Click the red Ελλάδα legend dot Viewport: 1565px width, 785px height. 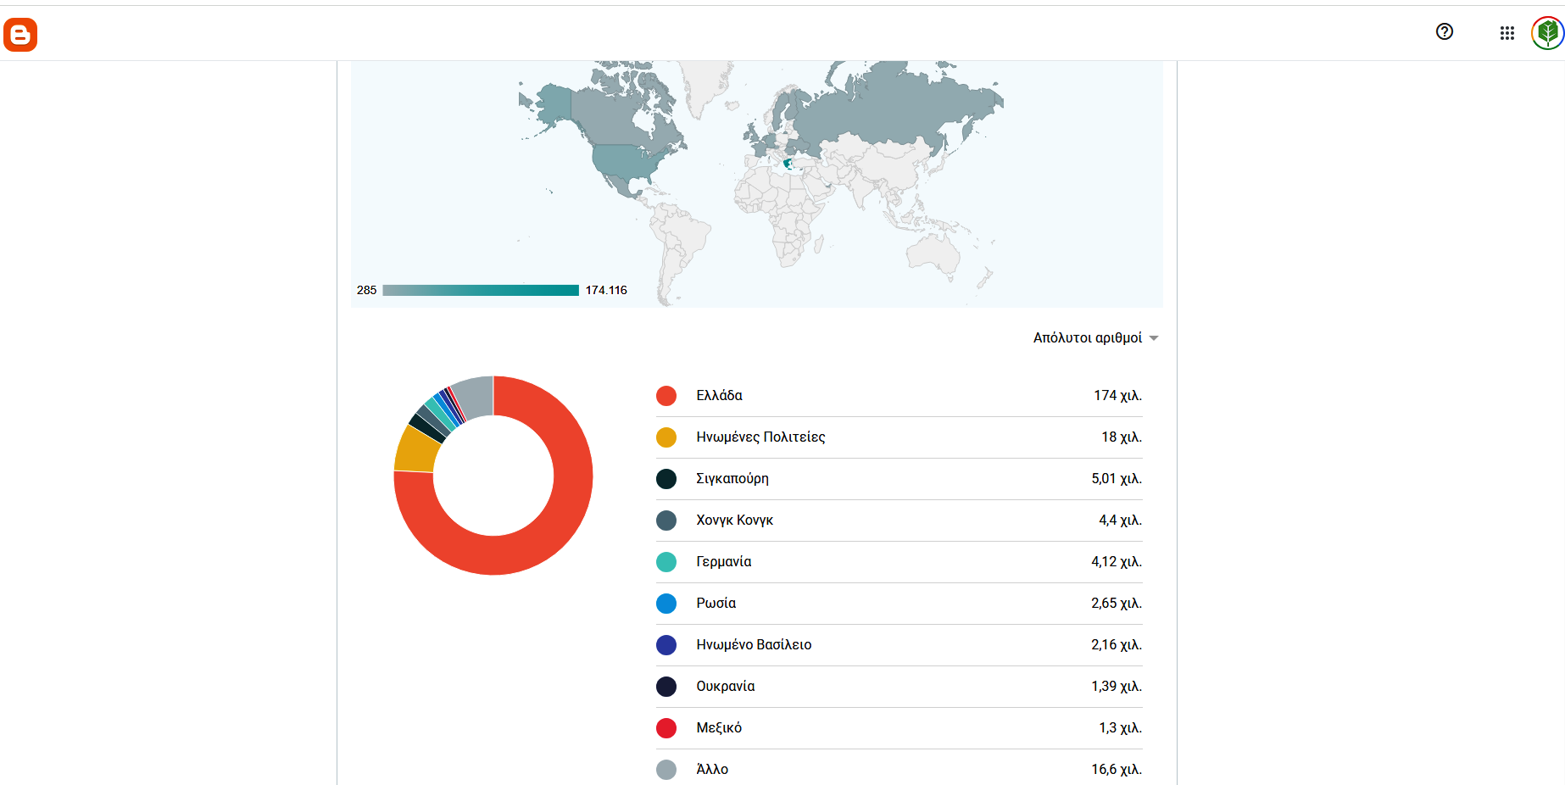(666, 396)
